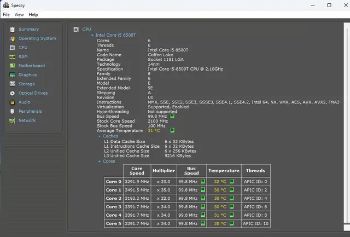Click the Temperature column header
The image size is (350, 237).
click(224, 171)
